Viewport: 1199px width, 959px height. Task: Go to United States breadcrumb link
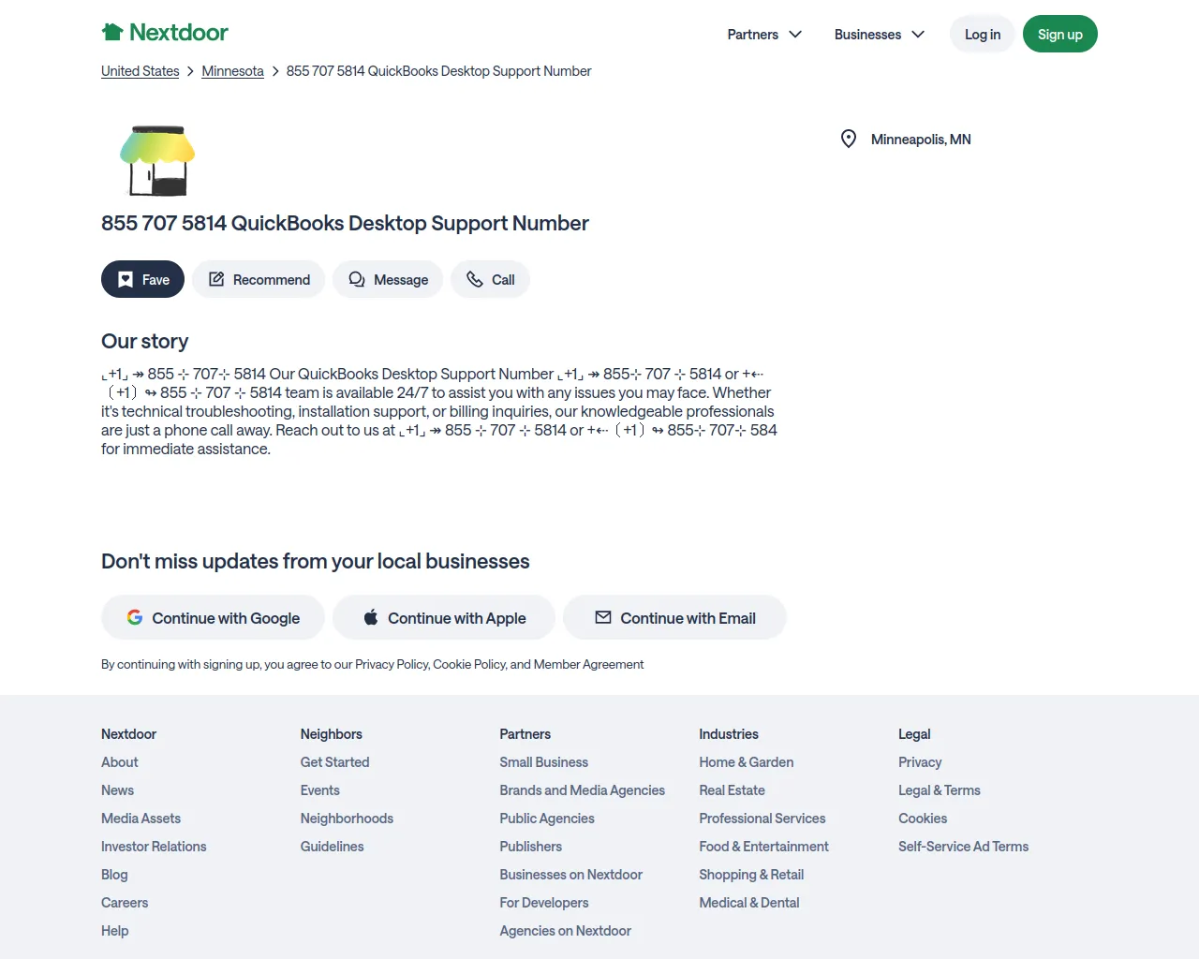141,71
